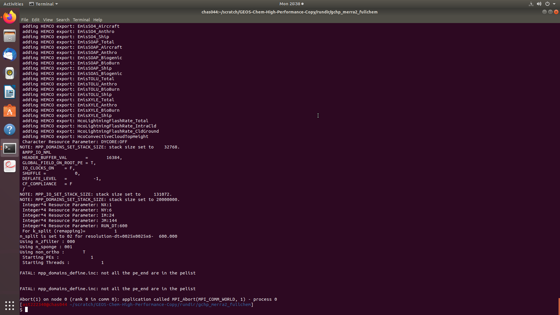The width and height of the screenshot is (560, 315).
Task: Open the Help menu in the terminal
Action: pyautogui.click(x=98, y=20)
